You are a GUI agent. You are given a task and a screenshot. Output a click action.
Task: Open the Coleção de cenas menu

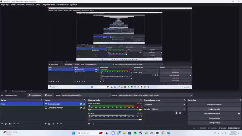tap(48, 5)
